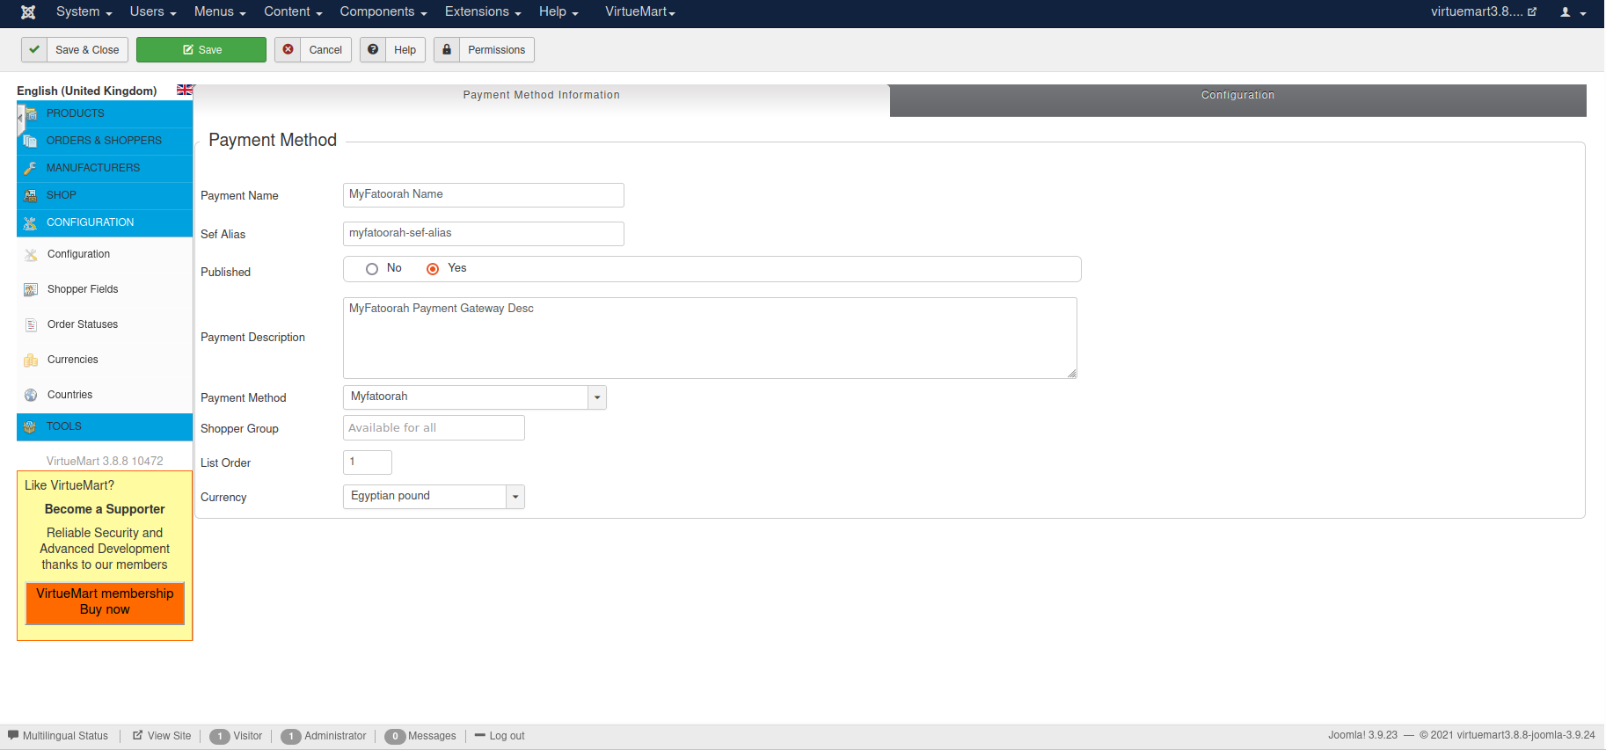Click the red Cancel cross icon

[x=288, y=50]
